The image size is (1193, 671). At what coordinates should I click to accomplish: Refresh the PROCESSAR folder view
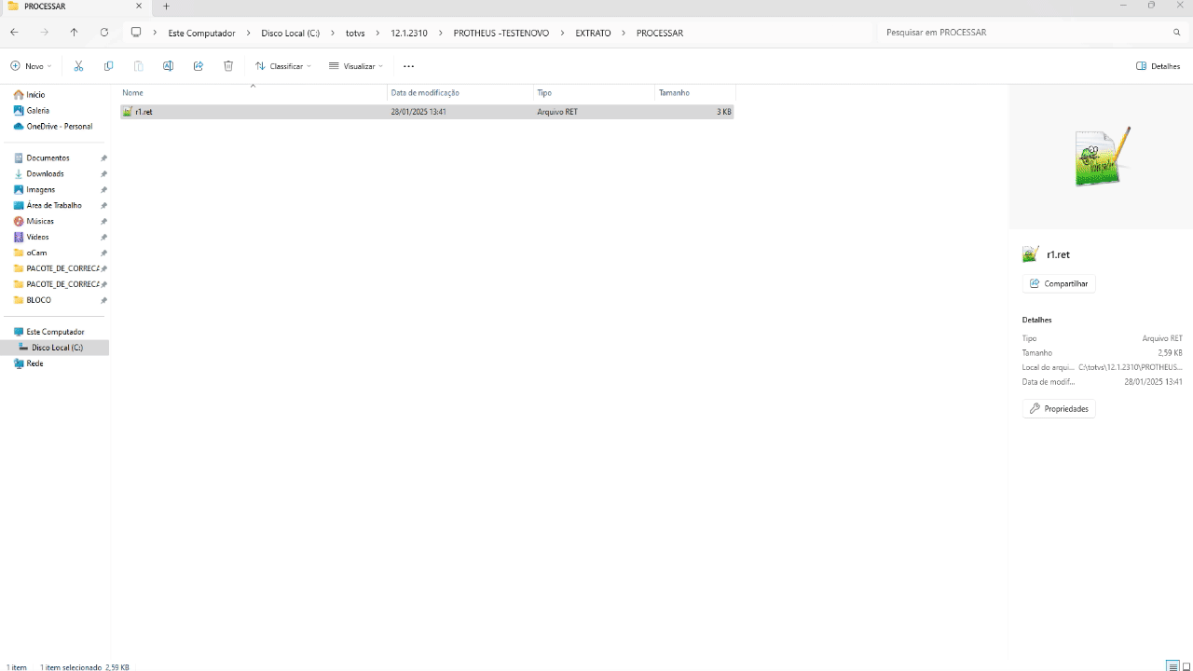(x=104, y=33)
